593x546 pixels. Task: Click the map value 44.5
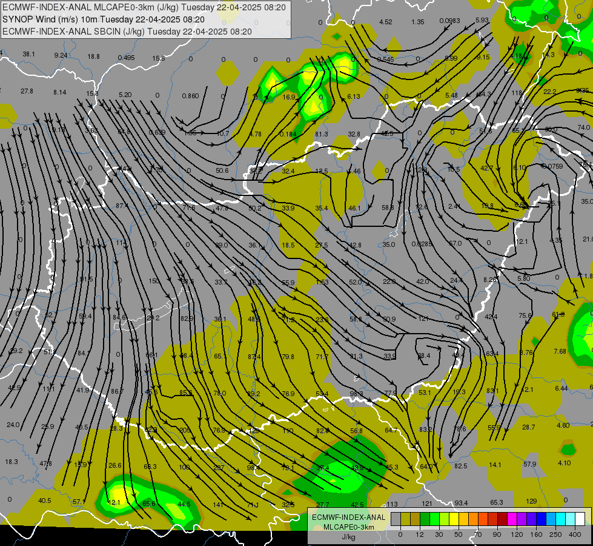184,504
